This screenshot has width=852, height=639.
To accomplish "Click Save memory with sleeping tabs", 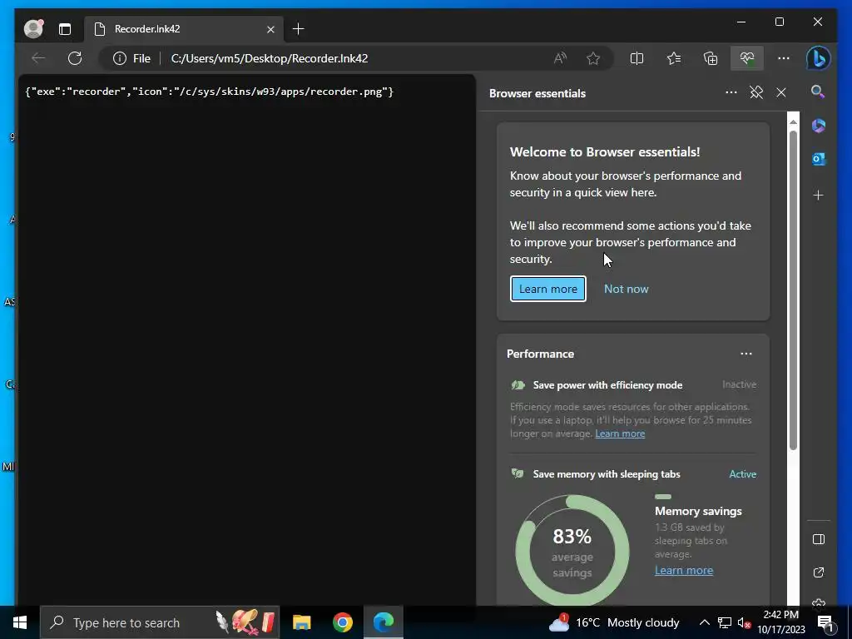I will [607, 474].
